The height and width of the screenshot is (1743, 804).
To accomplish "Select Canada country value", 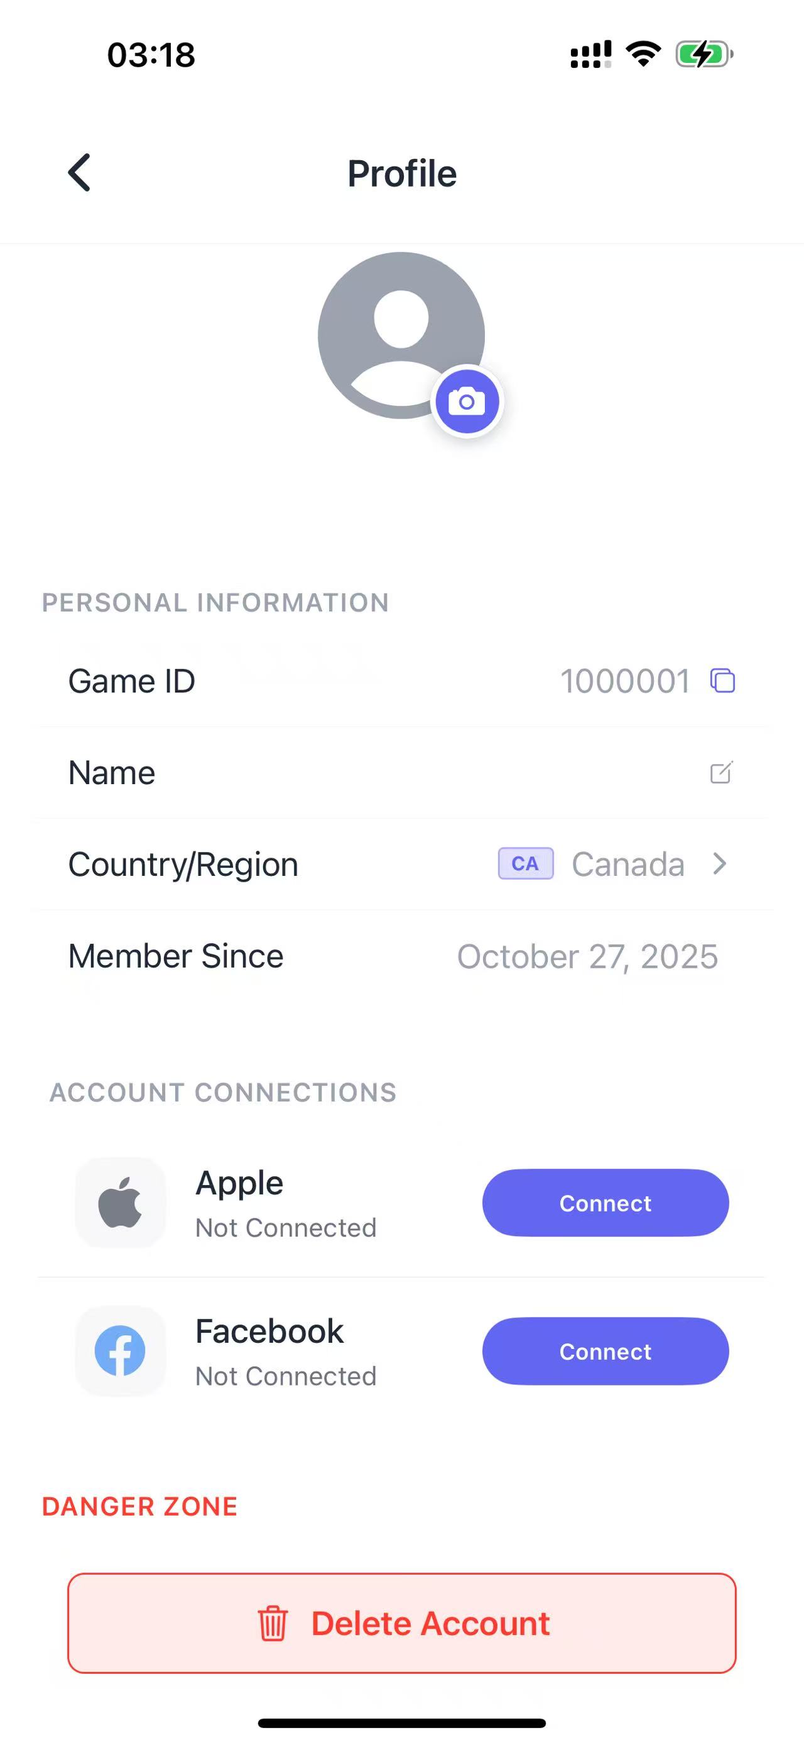I will click(x=627, y=864).
